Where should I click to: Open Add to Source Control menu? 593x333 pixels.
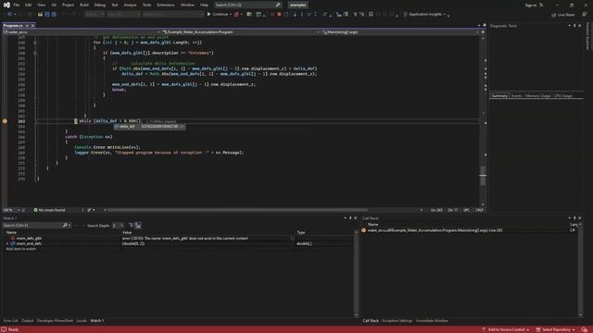click(505, 329)
